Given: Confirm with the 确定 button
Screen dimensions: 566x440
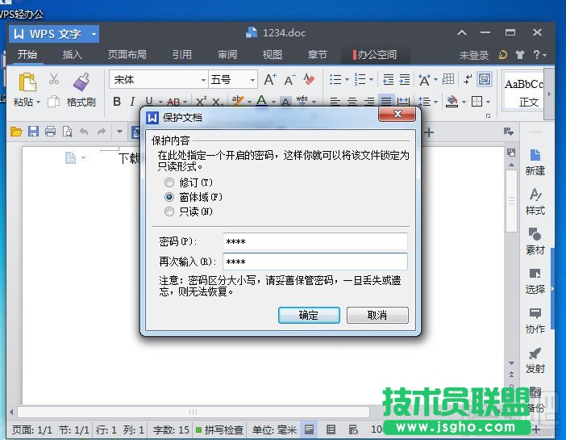Looking at the screenshot, I should click(x=309, y=316).
